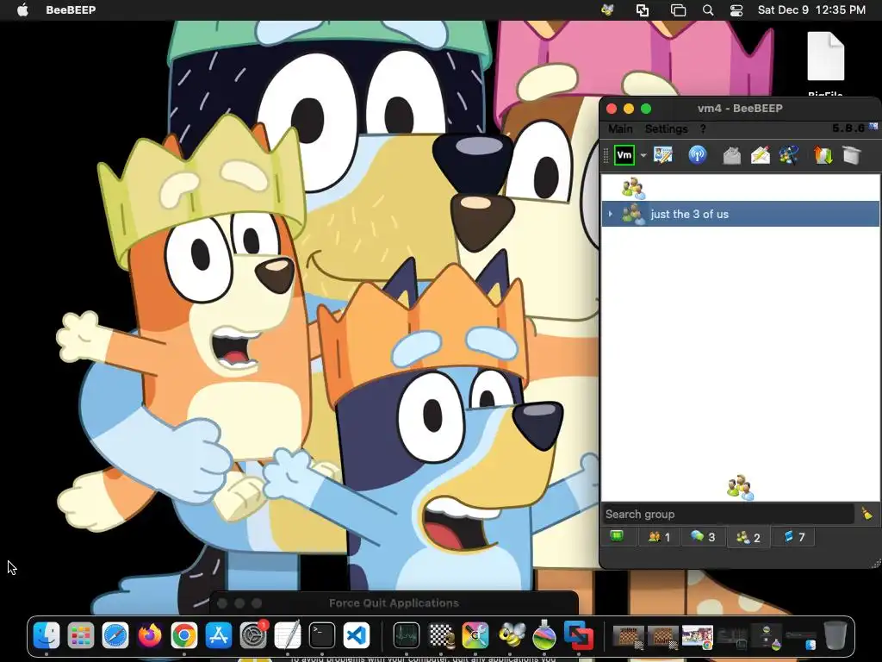Click the Force Quit Applications title bar
This screenshot has width=882, height=662.
394,603
